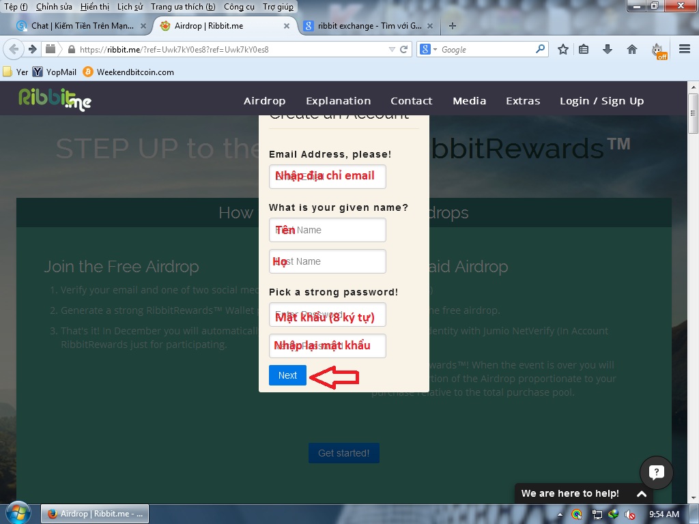Open the Yer bookmark folder

tap(16, 72)
